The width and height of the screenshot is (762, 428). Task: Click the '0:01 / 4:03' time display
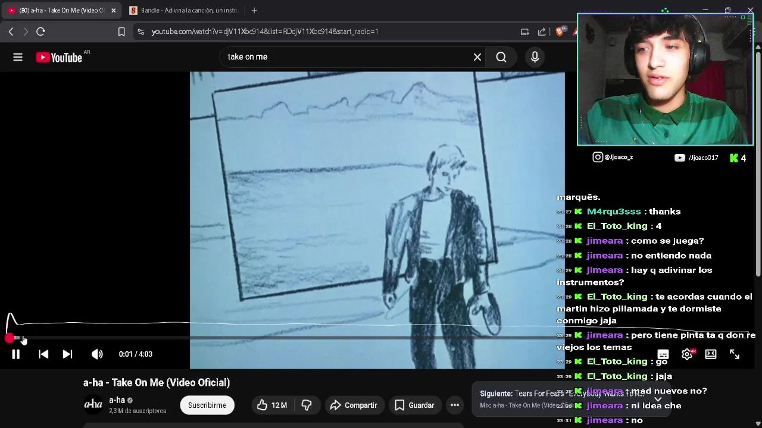point(136,354)
